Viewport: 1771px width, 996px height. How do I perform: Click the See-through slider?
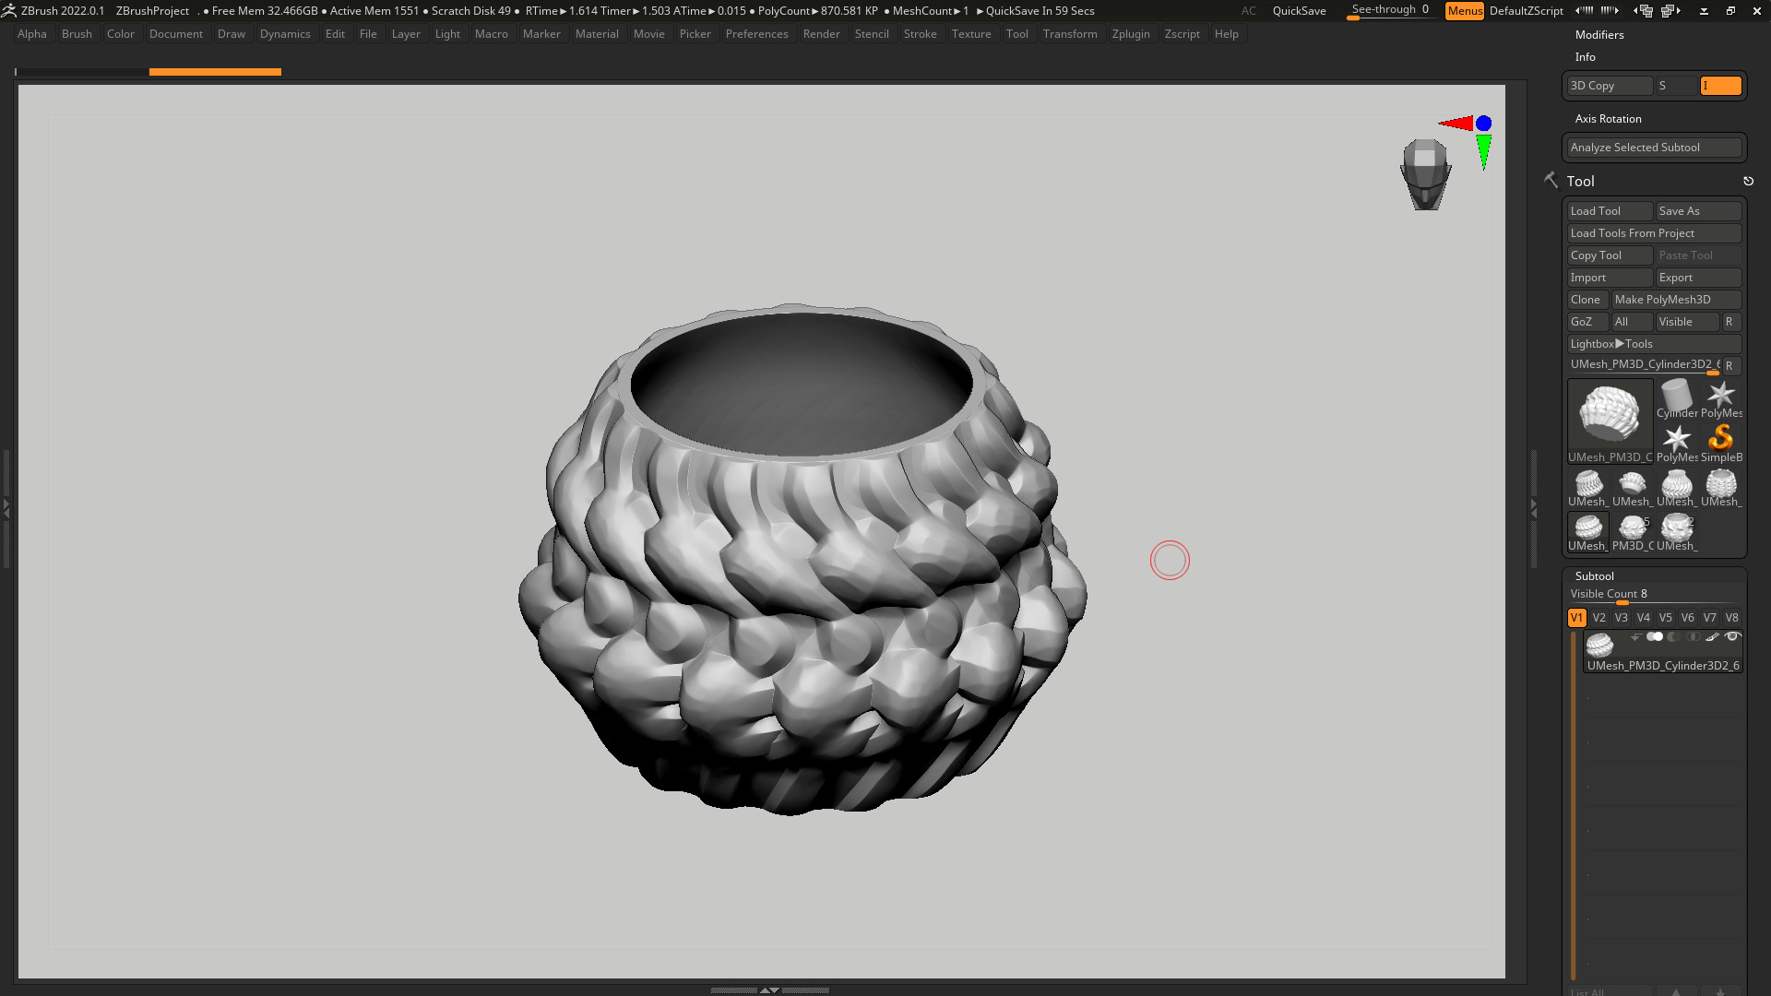(1390, 10)
